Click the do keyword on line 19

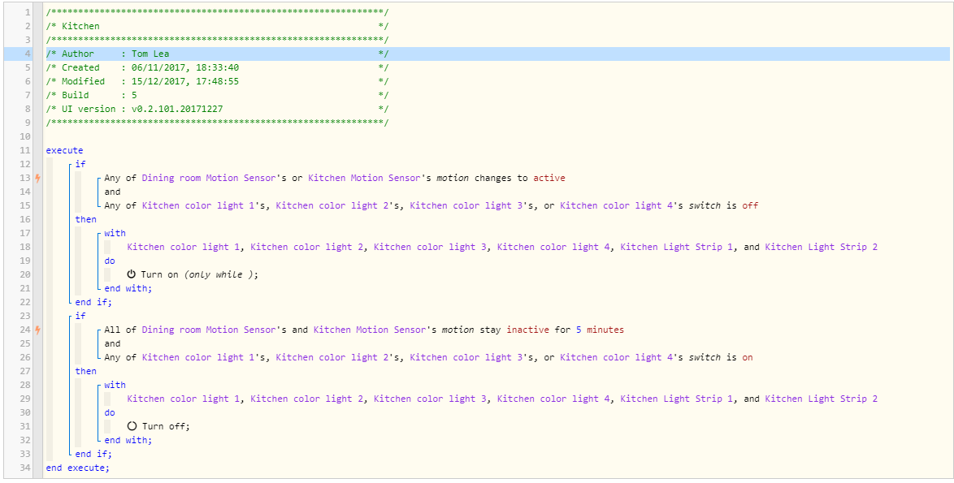pos(110,261)
